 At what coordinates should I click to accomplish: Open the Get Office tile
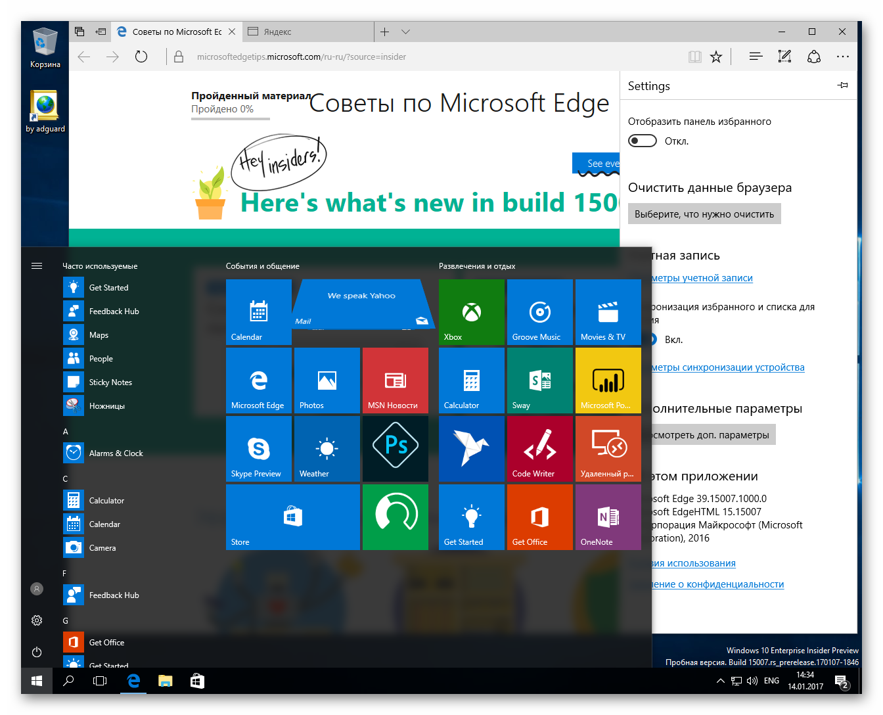540,517
